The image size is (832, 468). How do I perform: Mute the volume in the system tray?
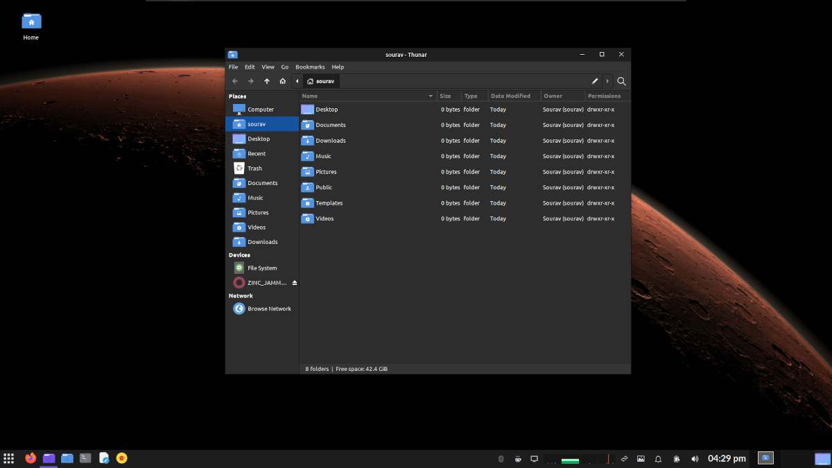694,458
